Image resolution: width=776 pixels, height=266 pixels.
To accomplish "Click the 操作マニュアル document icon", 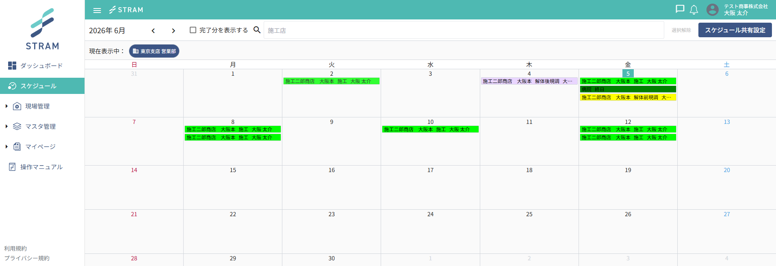I will (x=12, y=167).
